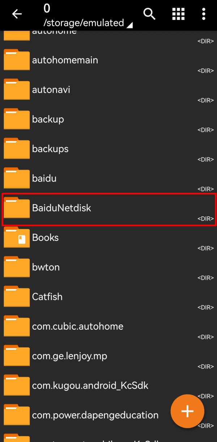Open the com.kugou.android_KcSdk folder
Image resolution: width=217 pixels, height=442 pixels.
90,385
